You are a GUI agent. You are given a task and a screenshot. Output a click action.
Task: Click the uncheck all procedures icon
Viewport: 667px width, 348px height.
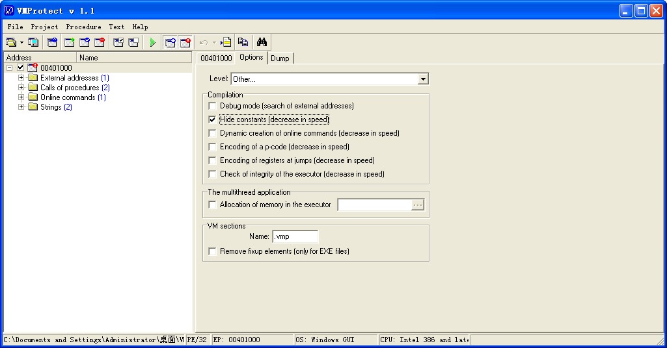tap(133, 42)
